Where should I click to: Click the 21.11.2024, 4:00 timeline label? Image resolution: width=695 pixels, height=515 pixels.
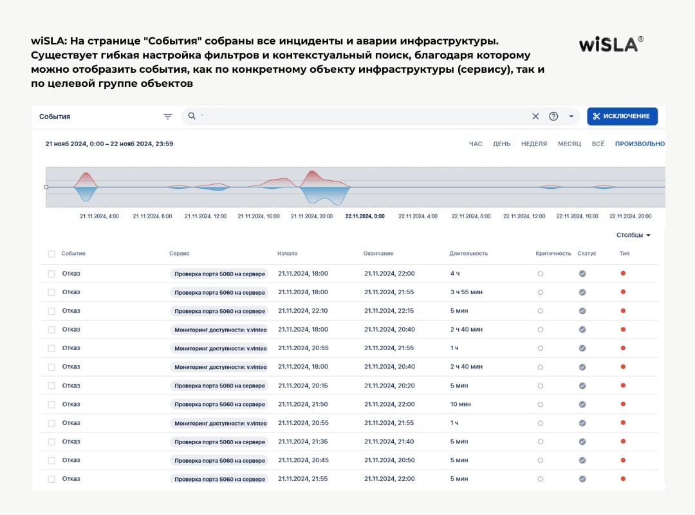click(99, 216)
